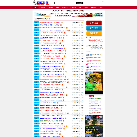Open the blue title link on second list row

(50, 25)
